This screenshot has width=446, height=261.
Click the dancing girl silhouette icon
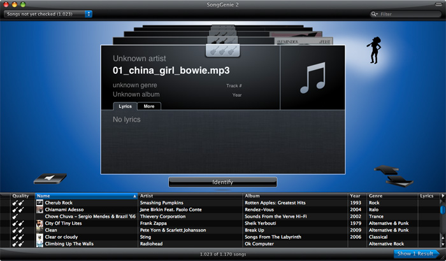coord(375,50)
